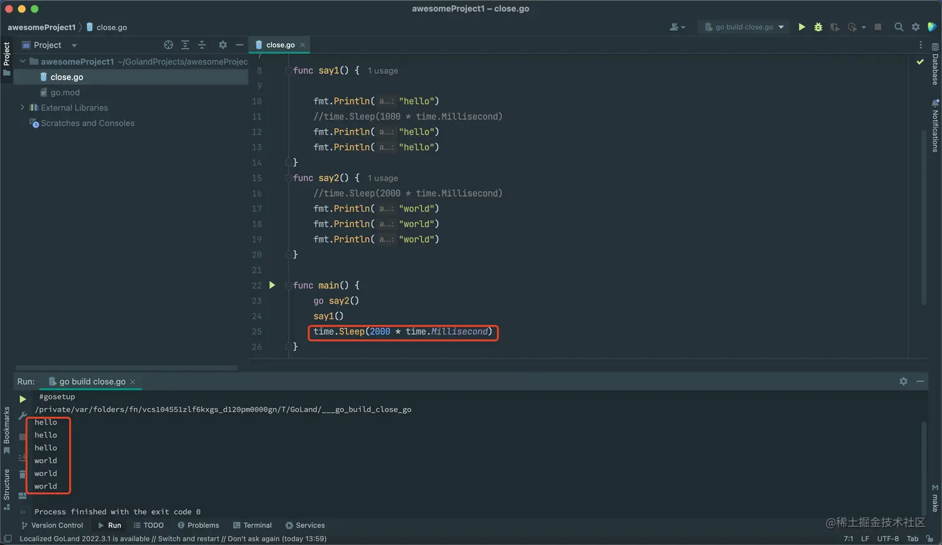Image resolution: width=942 pixels, height=545 pixels.
Task: Toggle the Notifications side tool window
Action: pyautogui.click(x=935, y=126)
